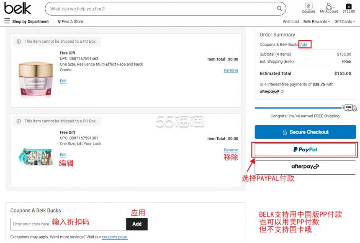Click the lock icon on Secure Checkout
This screenshot has width=360, height=243.
tap(285, 132)
